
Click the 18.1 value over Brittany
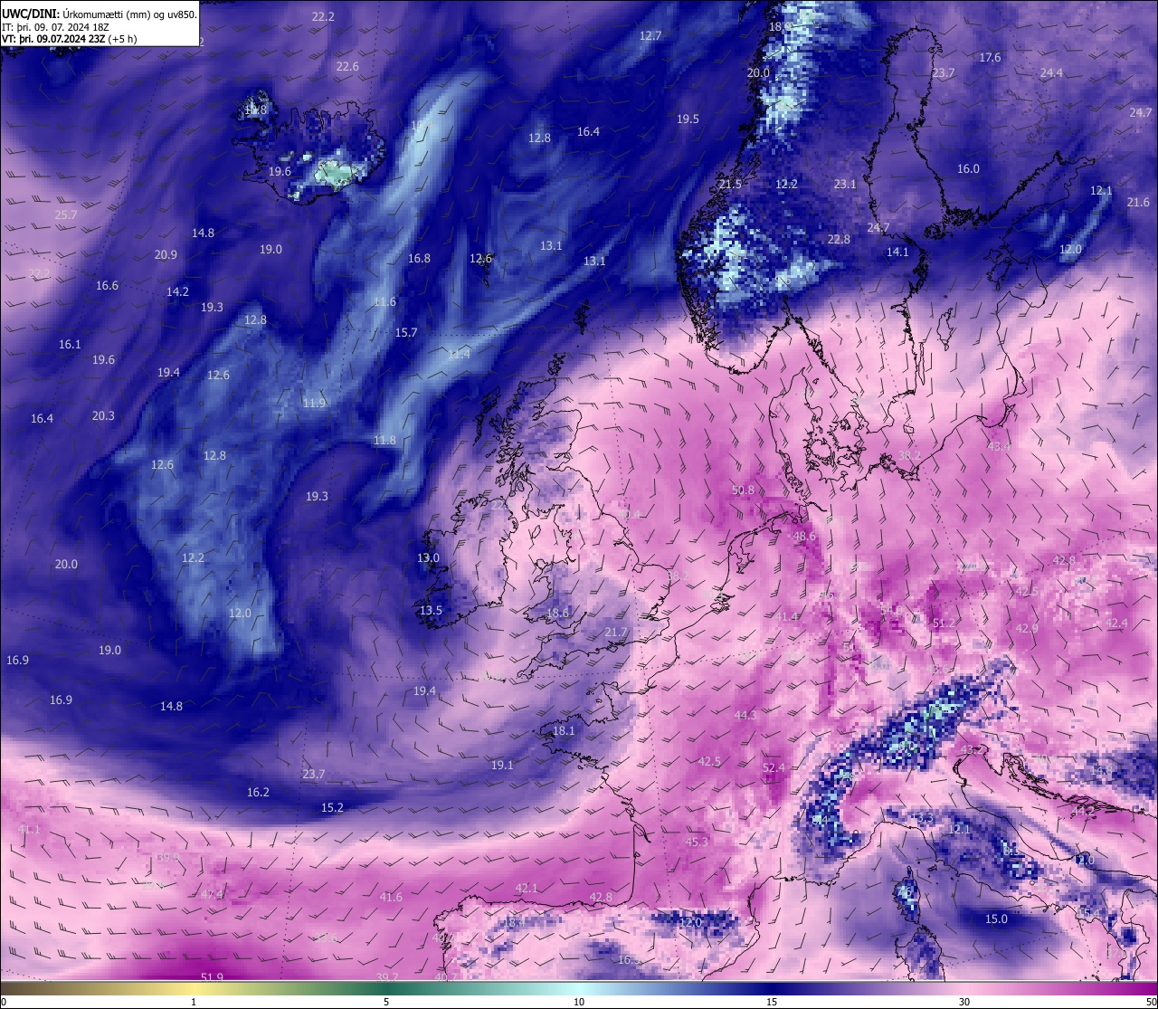point(564,730)
